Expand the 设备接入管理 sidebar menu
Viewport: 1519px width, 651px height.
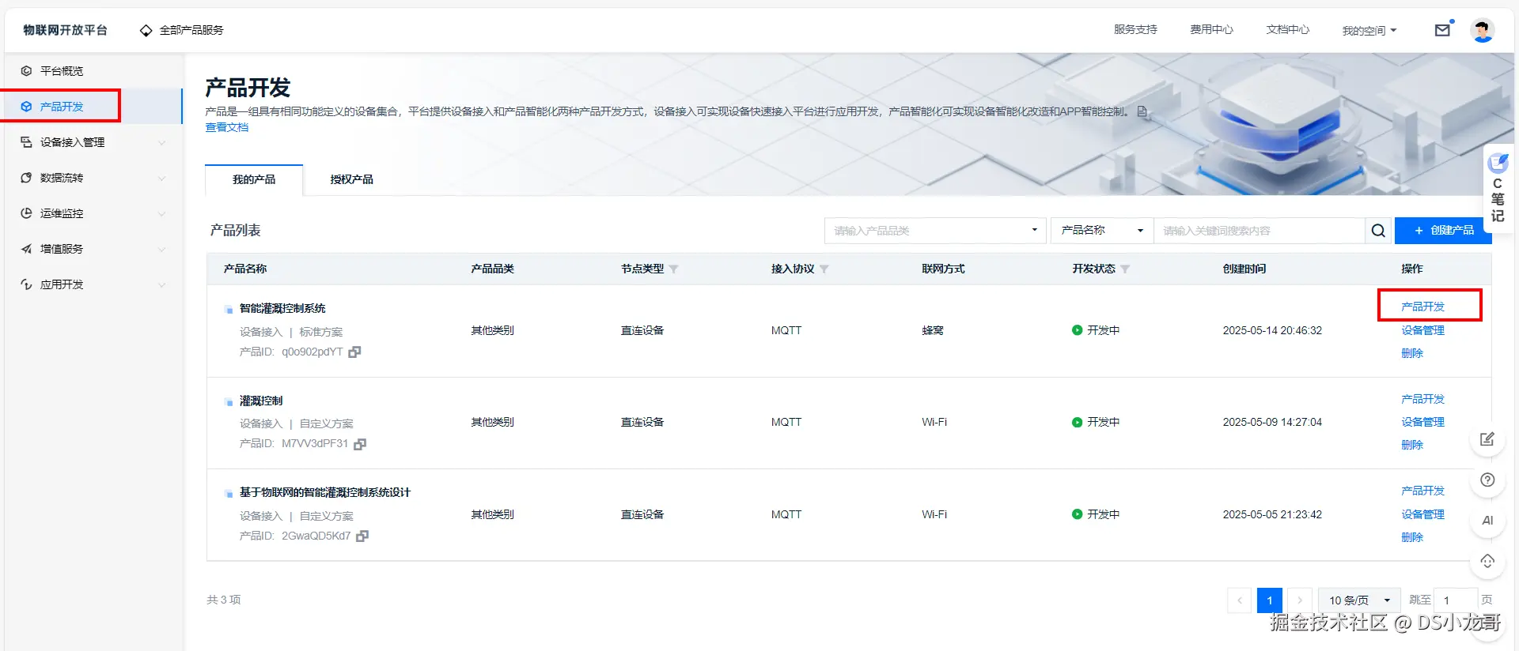pos(93,142)
